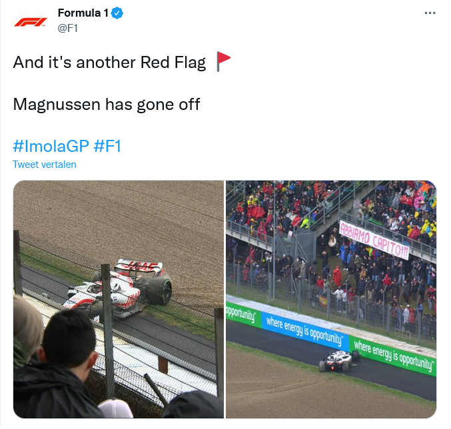The width and height of the screenshot is (451, 429).
Task: Open the Formula 1 display name
Action: [83, 13]
